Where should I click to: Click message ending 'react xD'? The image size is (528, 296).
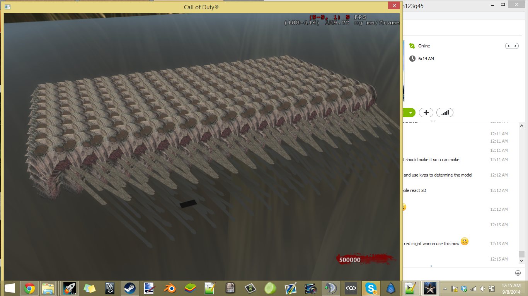(414, 190)
